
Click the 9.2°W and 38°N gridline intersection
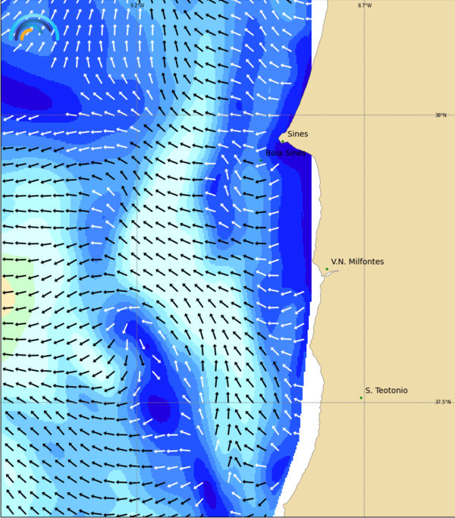click(x=136, y=115)
